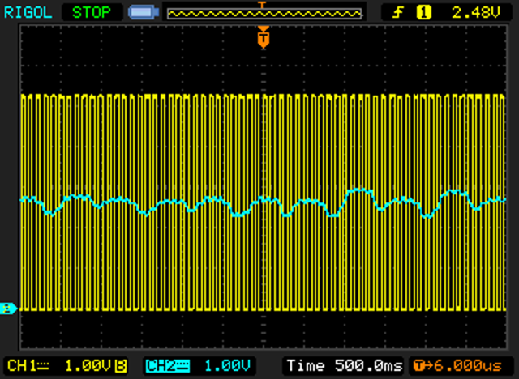Click the CH2 1.00V scale value
This screenshot has width=519, height=379.
227,366
